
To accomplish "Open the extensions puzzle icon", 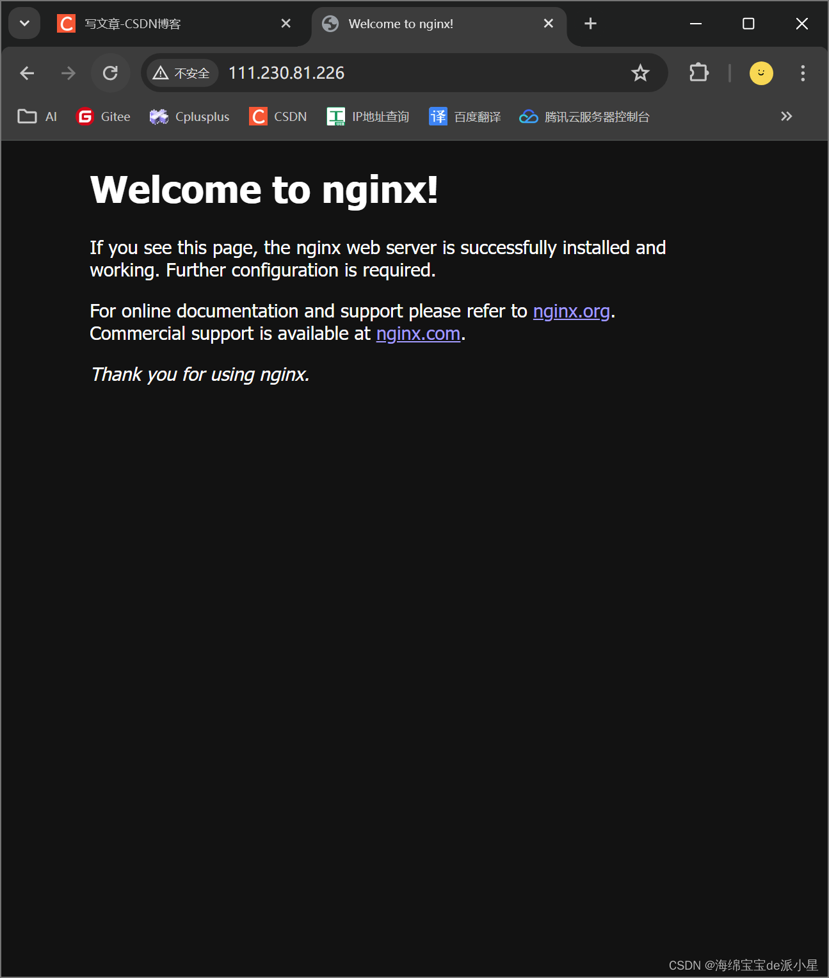I will click(x=698, y=73).
